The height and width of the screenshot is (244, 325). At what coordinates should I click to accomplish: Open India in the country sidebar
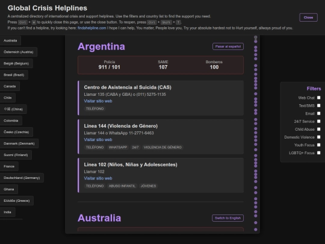(x=7, y=212)
